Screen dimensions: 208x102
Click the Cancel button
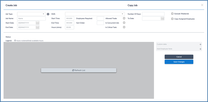179,57
